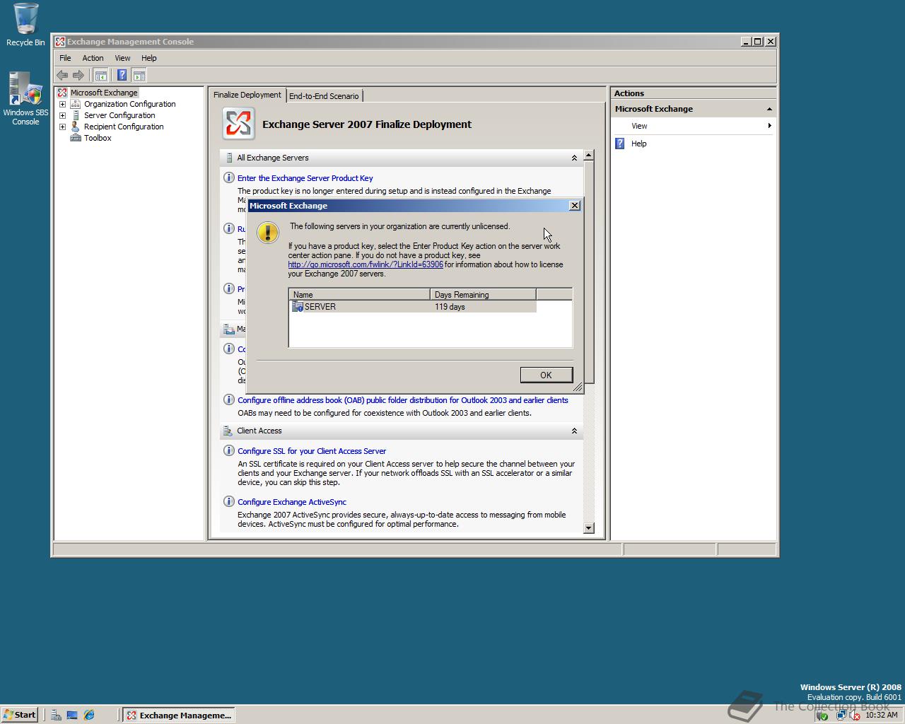Open Server Manager from Quick Launch

(56, 715)
